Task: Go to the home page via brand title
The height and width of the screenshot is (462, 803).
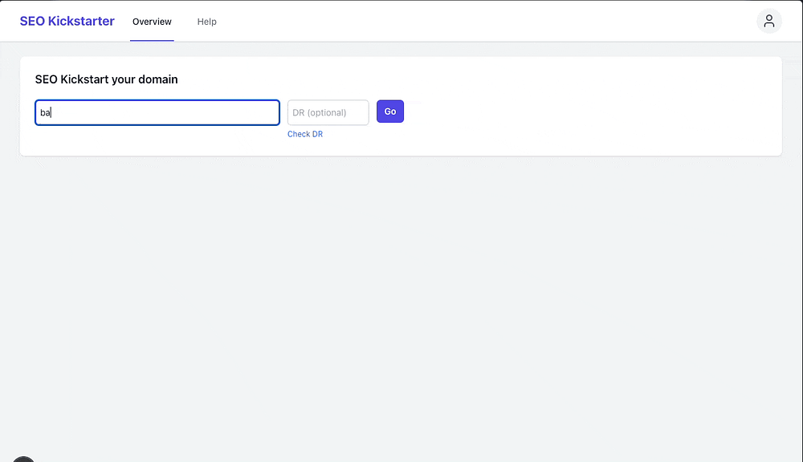Action: coord(67,22)
